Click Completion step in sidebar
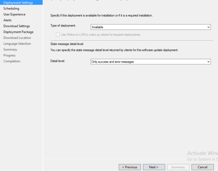The width and height of the screenshot is (218, 172). (12, 61)
